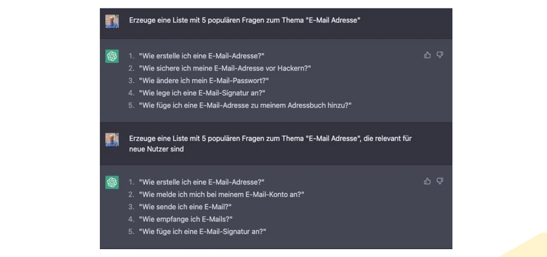Click thumbs up on the first response
This screenshot has width=547, height=257.
pos(427,55)
